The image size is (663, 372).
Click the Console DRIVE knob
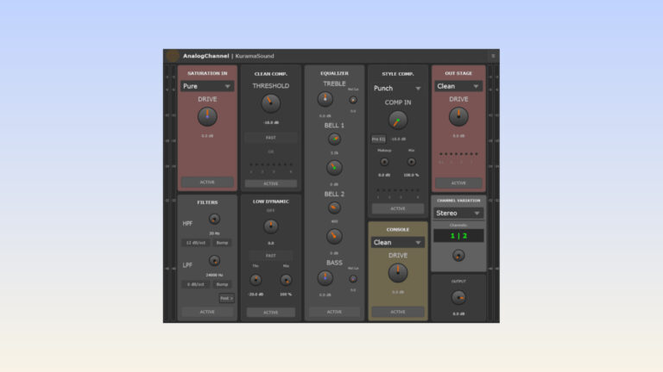397,272
